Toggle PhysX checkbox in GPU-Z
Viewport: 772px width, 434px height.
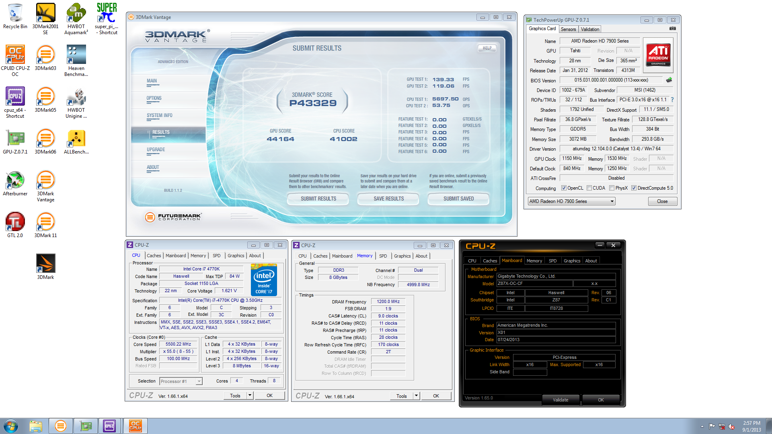pos(612,188)
